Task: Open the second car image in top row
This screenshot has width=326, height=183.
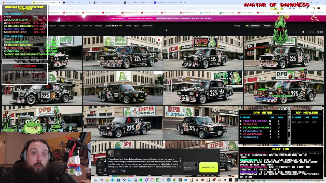Action: click(123, 53)
